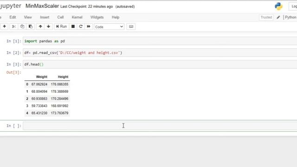
Task: Select the df.head() code cell
Action: [x=160, y=64]
